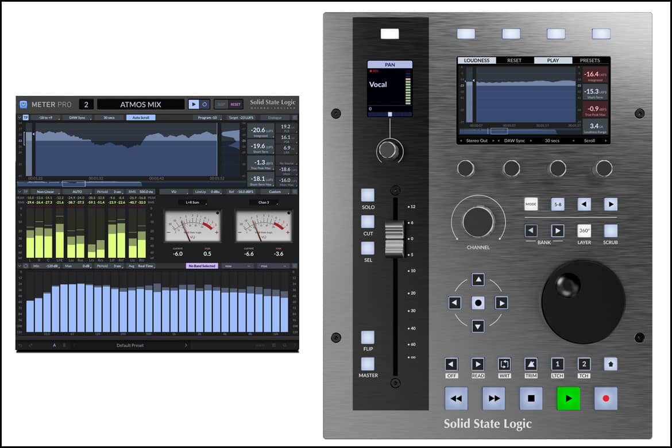Image resolution: width=672 pixels, height=448 pixels.
Task: Click the READ automation button
Action: click(x=477, y=364)
